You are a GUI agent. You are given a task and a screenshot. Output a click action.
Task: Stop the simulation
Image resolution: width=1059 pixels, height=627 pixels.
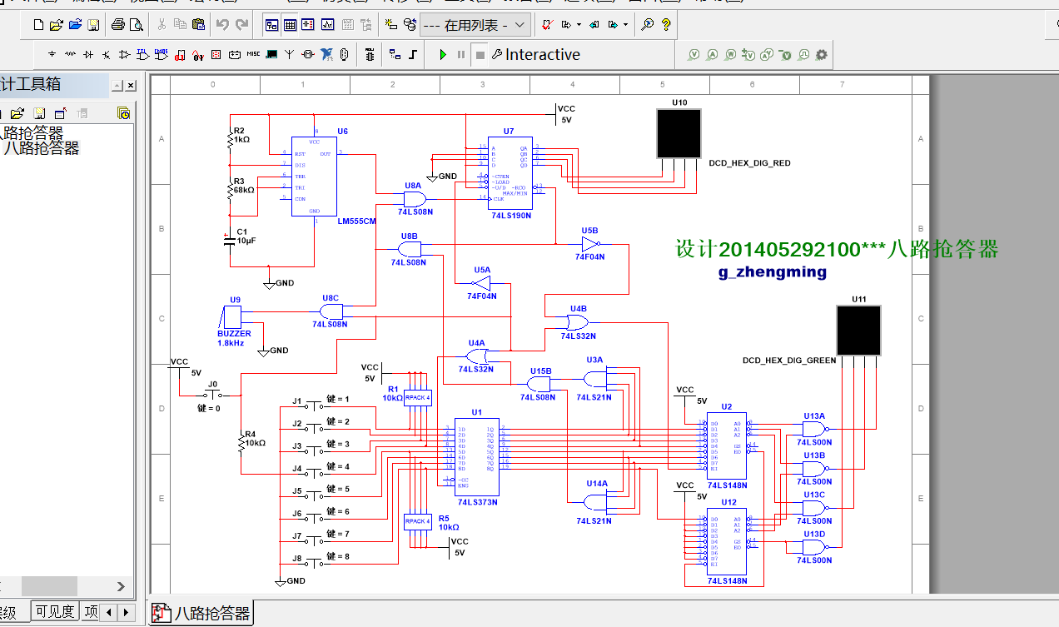tap(480, 54)
